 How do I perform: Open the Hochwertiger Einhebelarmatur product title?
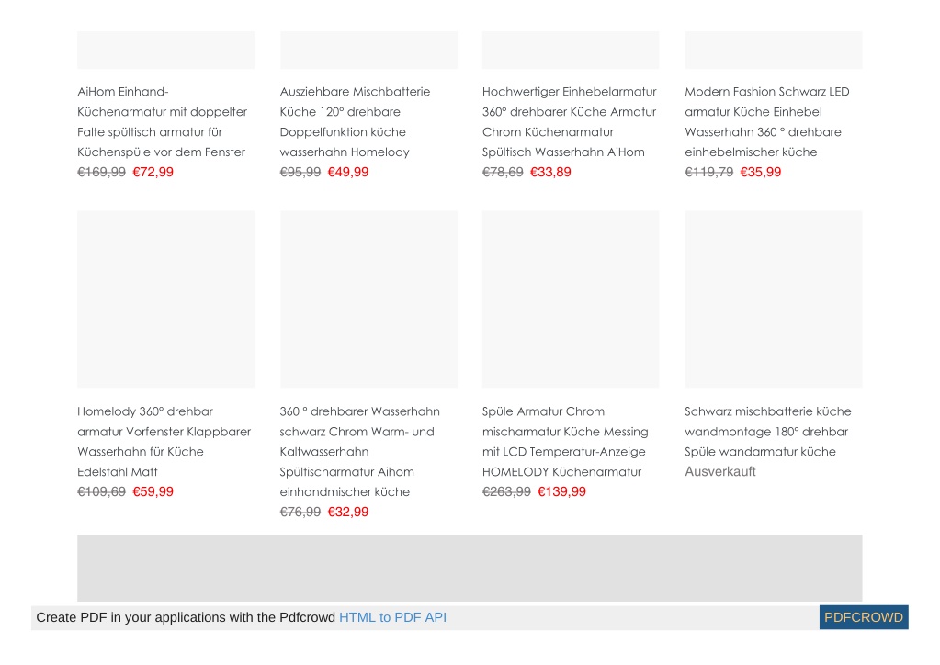tap(570, 121)
